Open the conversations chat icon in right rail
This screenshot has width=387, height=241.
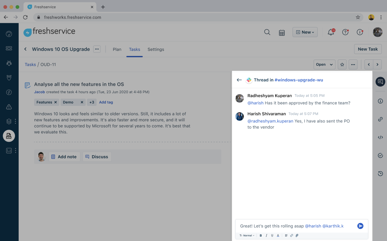coord(380,82)
